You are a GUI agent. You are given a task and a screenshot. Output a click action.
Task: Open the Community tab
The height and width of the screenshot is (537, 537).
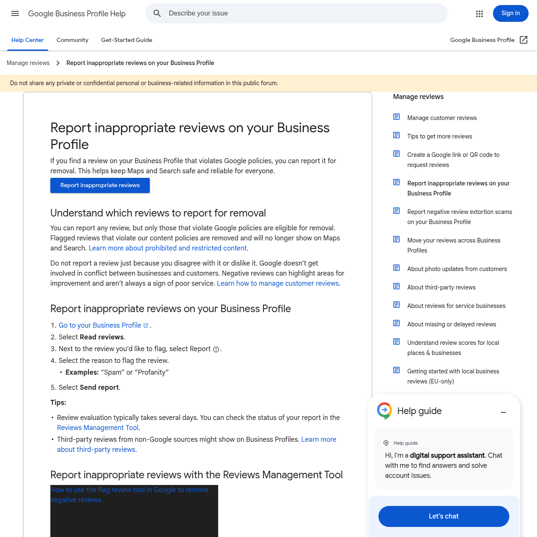pyautogui.click(x=73, y=40)
